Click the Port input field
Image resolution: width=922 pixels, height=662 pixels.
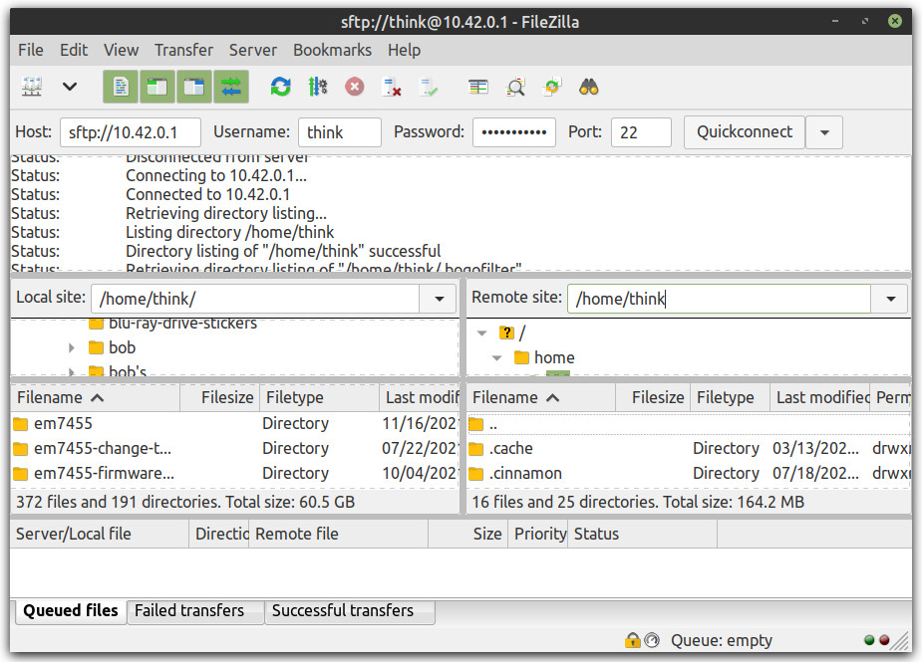pos(641,132)
